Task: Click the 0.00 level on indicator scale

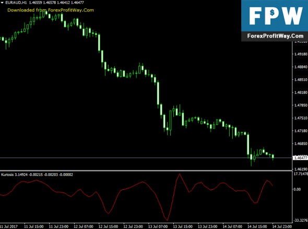Action: coord(297,189)
